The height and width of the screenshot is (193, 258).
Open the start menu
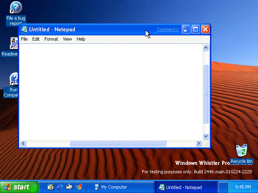pos(19,187)
